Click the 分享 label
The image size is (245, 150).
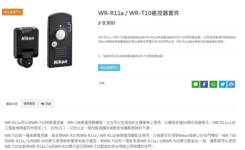[x=102, y=83]
